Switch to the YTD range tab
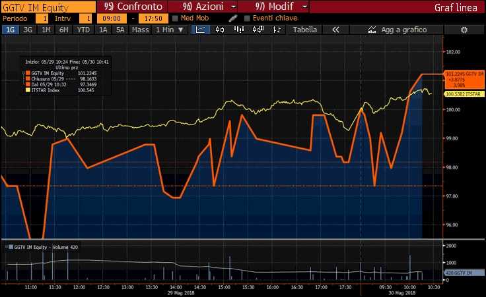 (83, 30)
